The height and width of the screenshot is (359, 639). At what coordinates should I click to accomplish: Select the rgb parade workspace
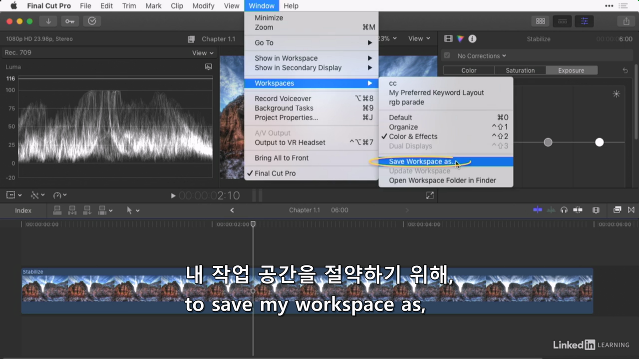446,102
